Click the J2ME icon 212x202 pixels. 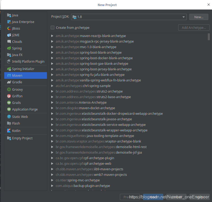(9, 35)
